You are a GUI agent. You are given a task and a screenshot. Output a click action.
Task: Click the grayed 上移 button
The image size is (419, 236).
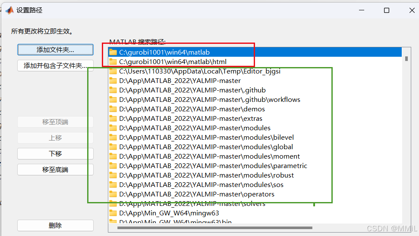[55, 138]
